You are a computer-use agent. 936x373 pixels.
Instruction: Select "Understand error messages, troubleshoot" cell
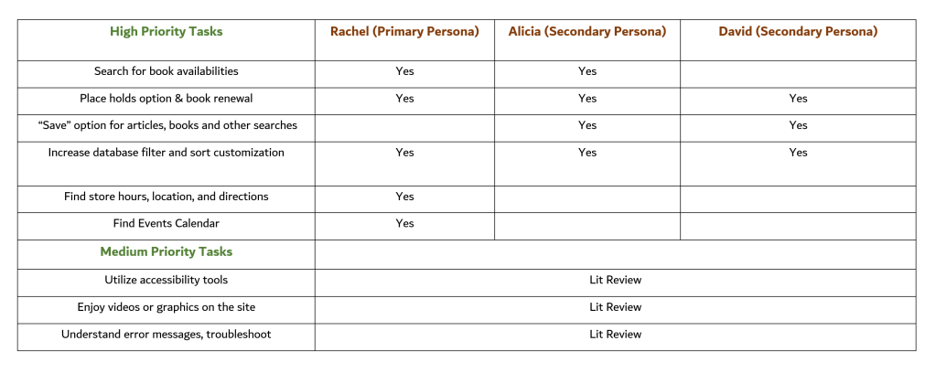tap(166, 335)
